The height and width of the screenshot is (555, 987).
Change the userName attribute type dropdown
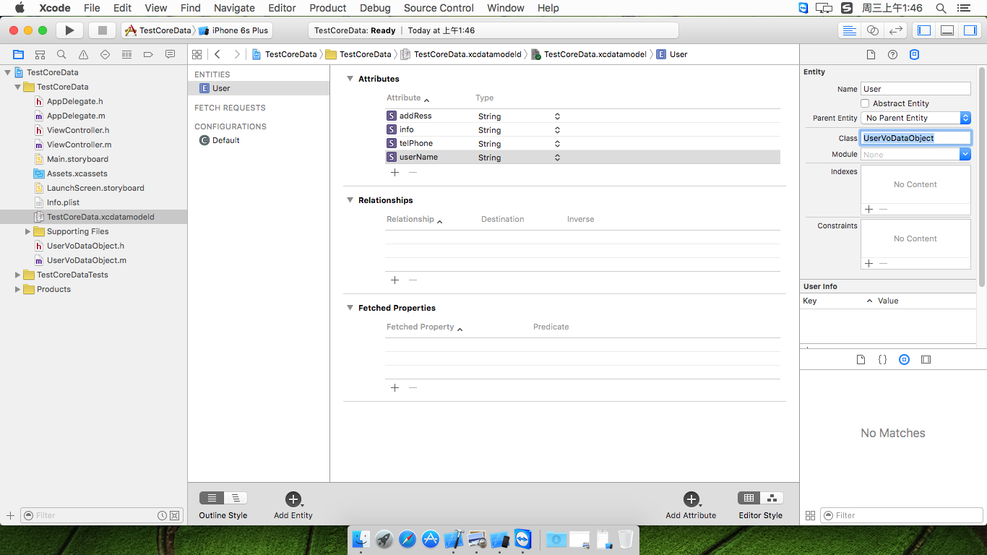(x=557, y=158)
